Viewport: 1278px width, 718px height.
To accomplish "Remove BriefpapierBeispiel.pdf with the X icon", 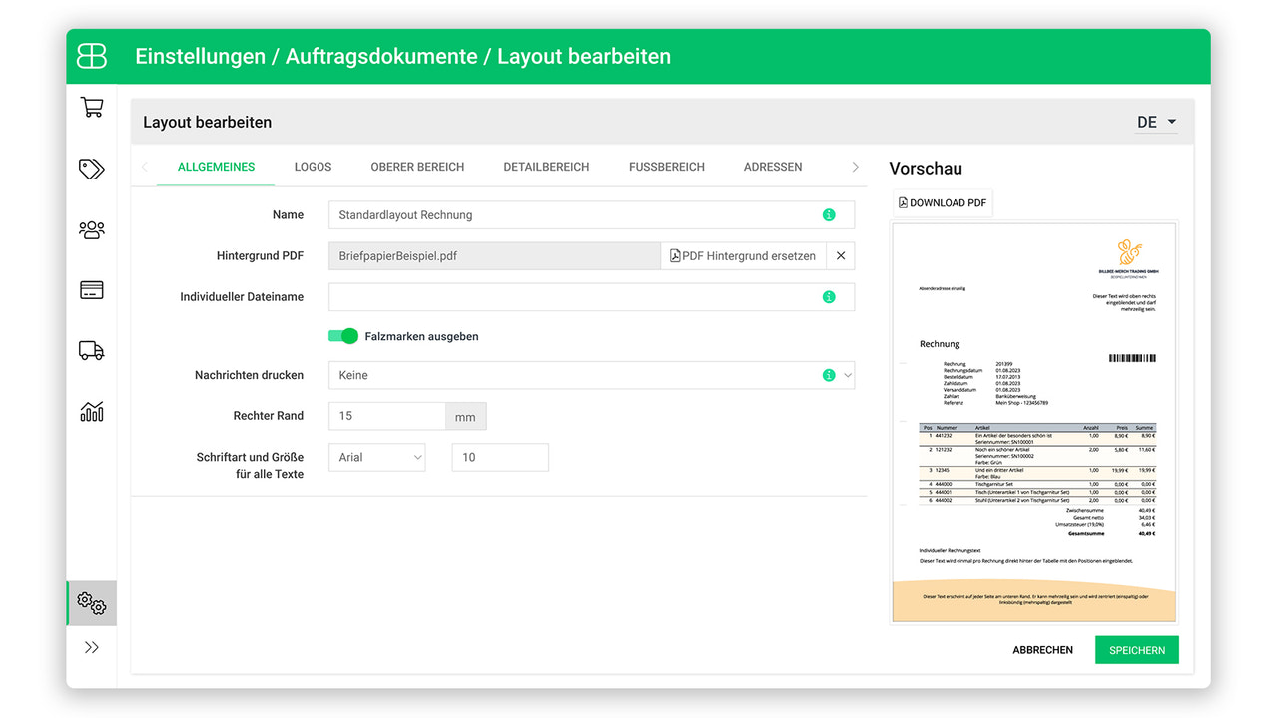I will (x=840, y=255).
